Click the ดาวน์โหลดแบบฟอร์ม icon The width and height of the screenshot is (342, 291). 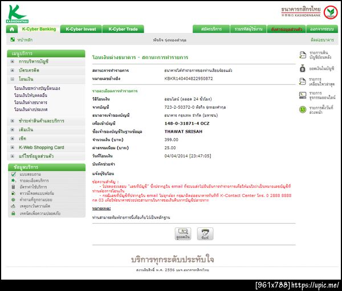[13, 193]
